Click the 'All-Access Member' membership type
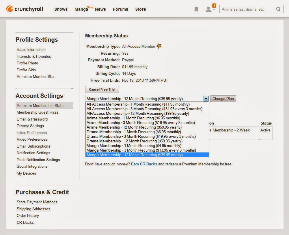 [x=138, y=46]
